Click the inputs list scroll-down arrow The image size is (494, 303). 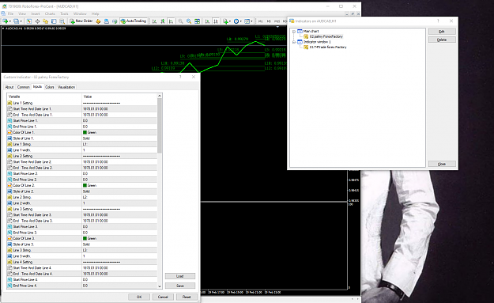pyautogui.click(x=160, y=286)
